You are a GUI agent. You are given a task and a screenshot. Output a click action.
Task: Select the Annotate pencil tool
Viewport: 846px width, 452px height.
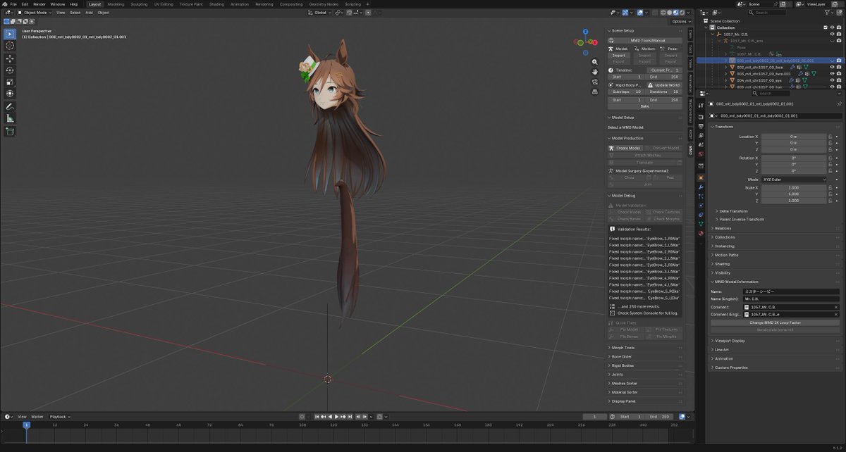coord(11,106)
